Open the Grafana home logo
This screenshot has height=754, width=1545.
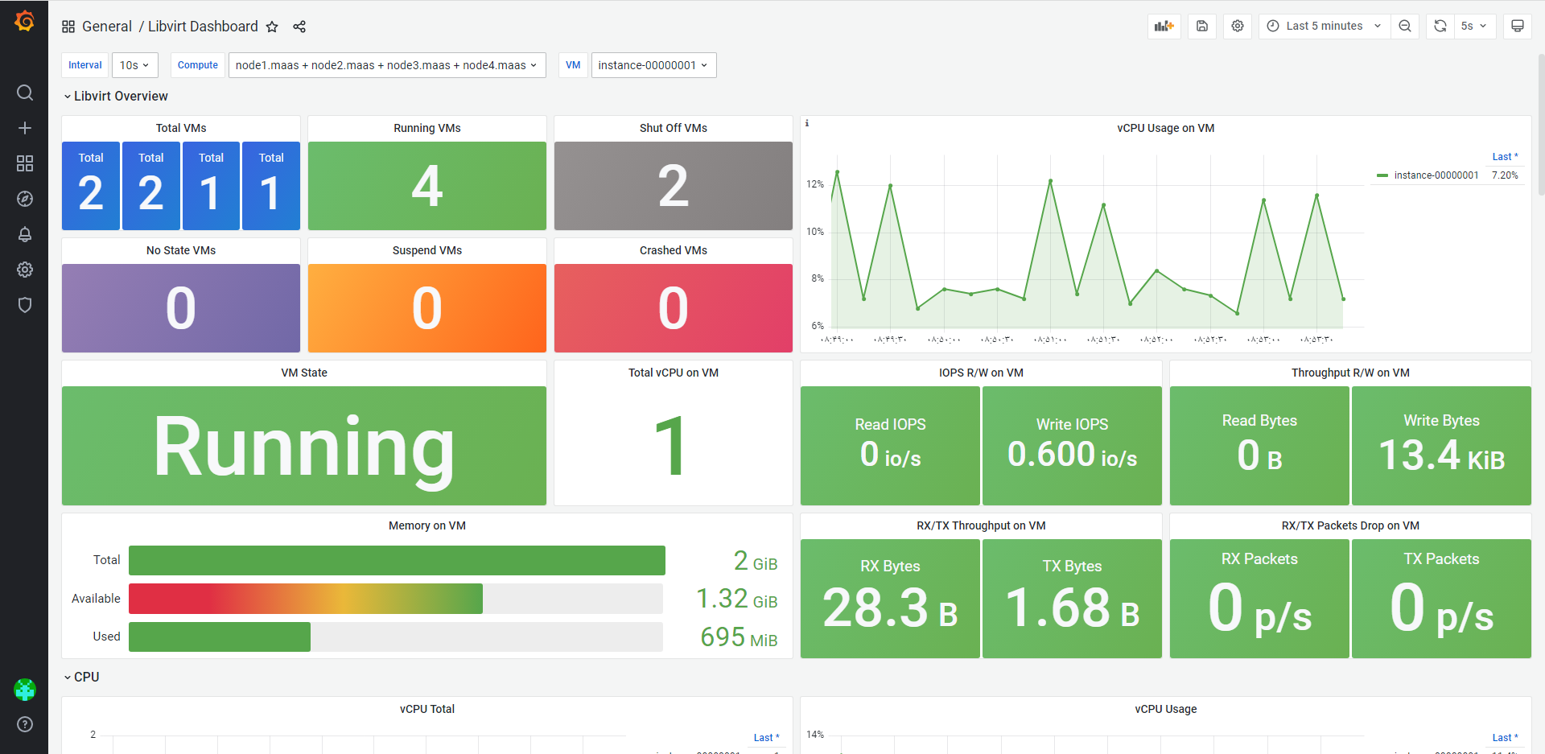point(24,21)
